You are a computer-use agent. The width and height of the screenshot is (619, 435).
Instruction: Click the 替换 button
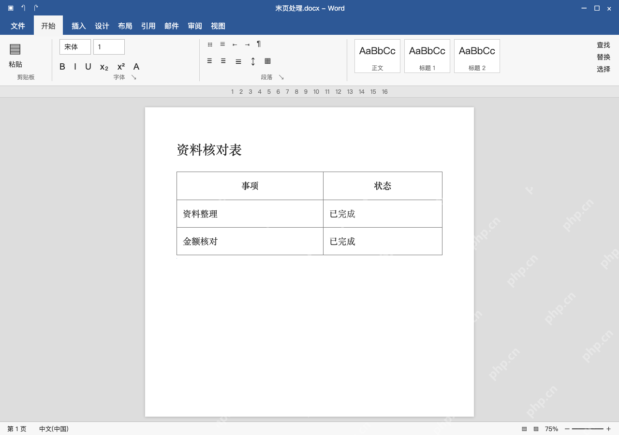[x=604, y=57]
